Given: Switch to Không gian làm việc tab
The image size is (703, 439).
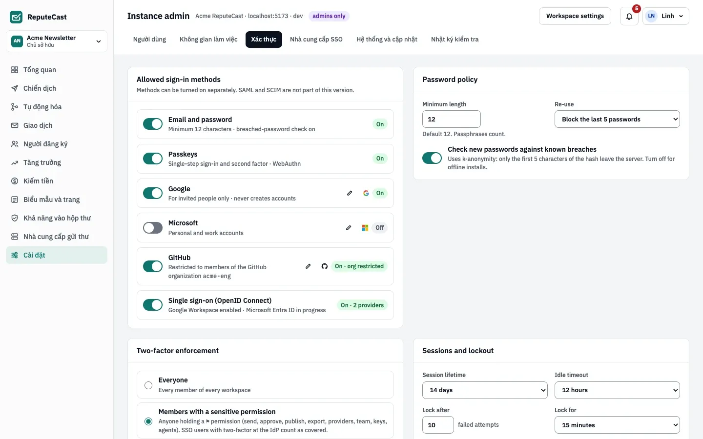Looking at the screenshot, I should coord(208,40).
